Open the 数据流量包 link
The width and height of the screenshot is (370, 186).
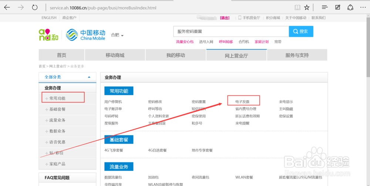click(x=113, y=177)
